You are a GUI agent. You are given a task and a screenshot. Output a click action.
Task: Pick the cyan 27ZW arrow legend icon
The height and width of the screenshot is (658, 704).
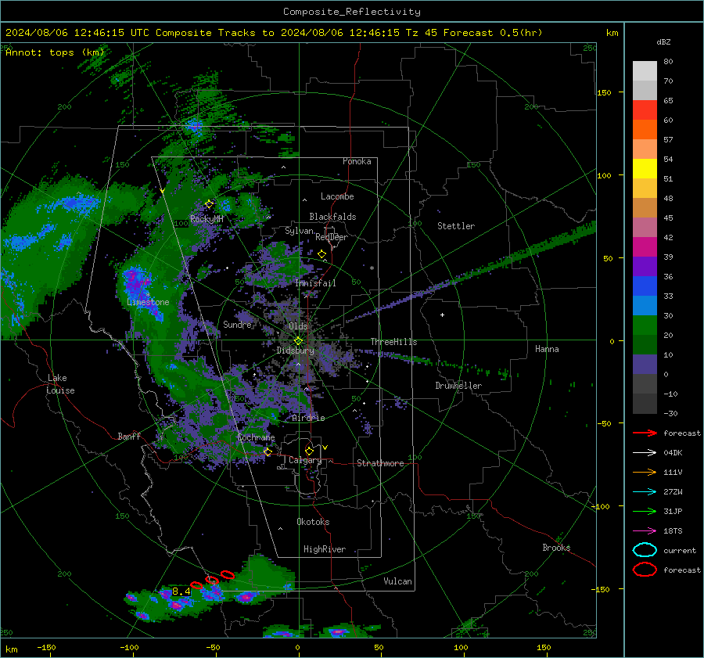pos(645,492)
